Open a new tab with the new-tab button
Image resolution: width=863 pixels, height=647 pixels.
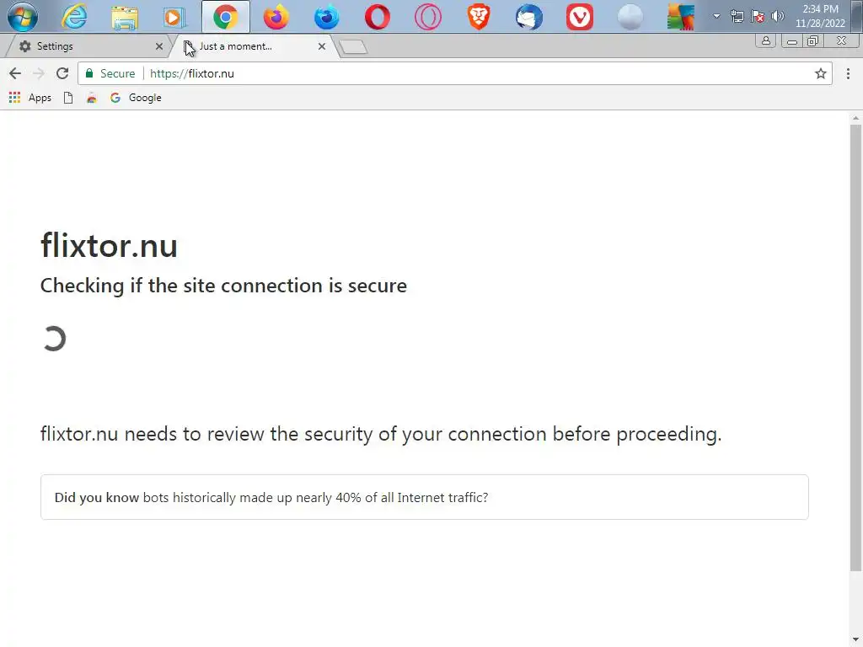[353, 47]
